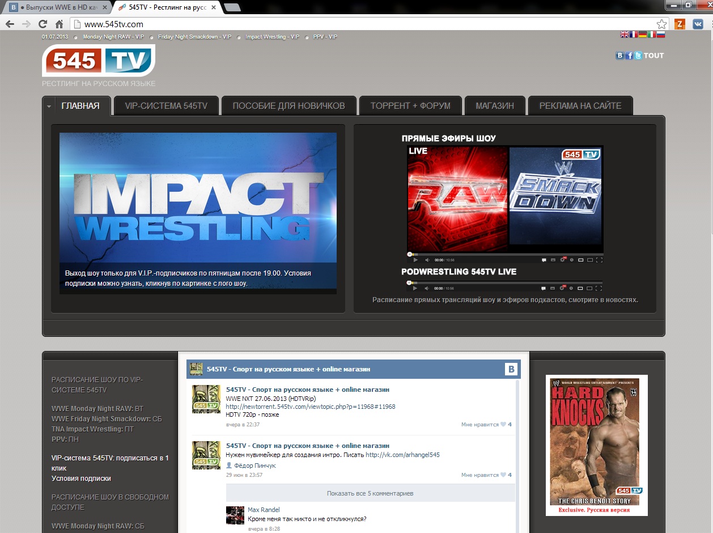Open Фёдор Пинчук profile link
Viewport: 713px width, 533px height.
click(x=255, y=466)
